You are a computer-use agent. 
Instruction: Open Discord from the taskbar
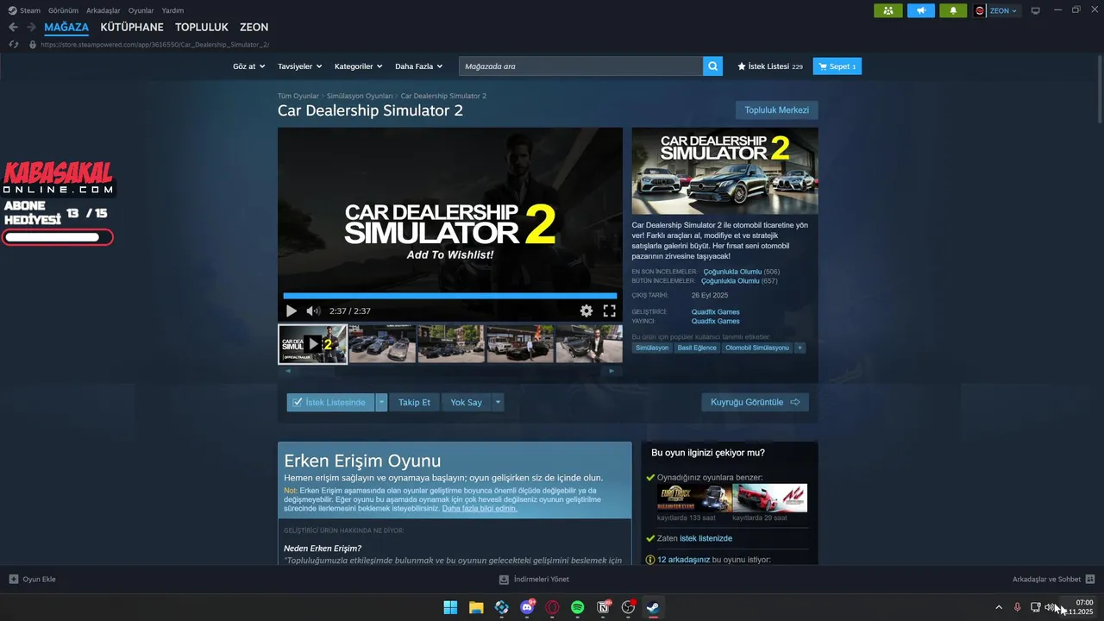(x=527, y=607)
